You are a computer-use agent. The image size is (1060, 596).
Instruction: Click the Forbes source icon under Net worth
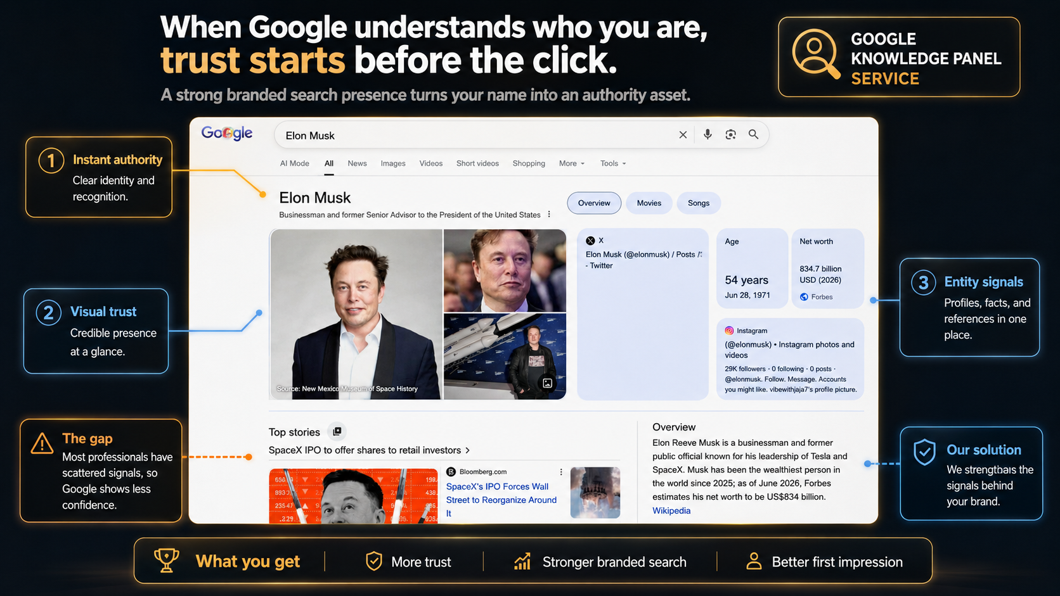point(804,297)
